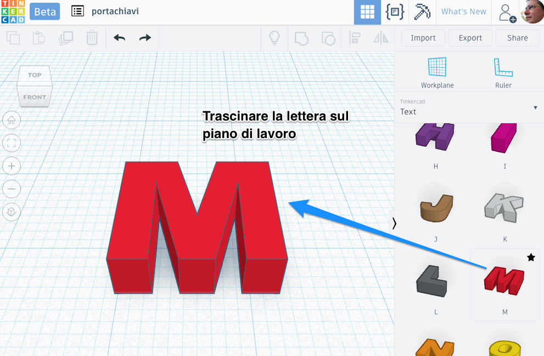Select the Ruler tool
Screen dimensions: 544x356
tap(503, 72)
